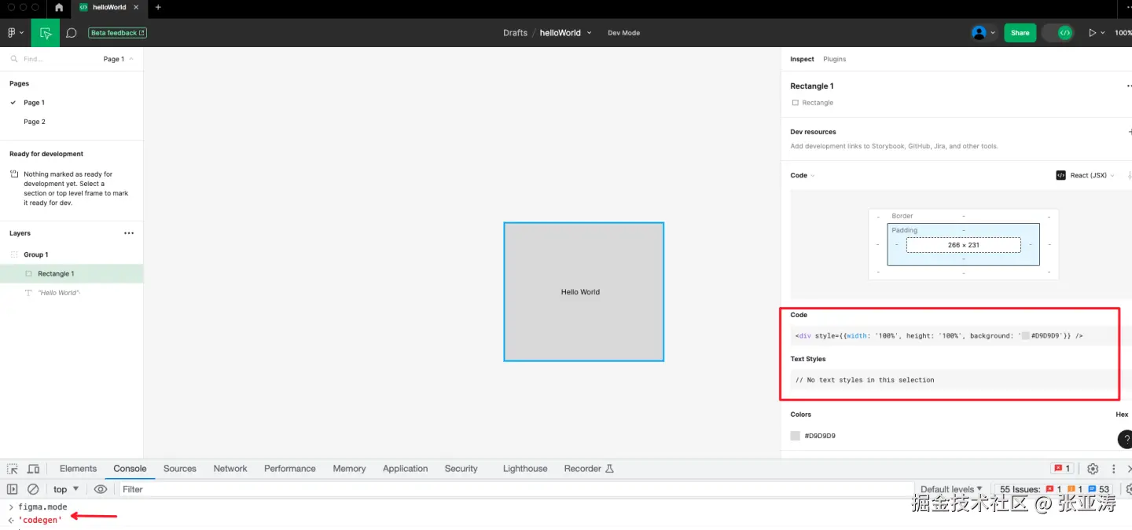
Task: Open the zoom level dropdown
Action: click(x=1123, y=33)
